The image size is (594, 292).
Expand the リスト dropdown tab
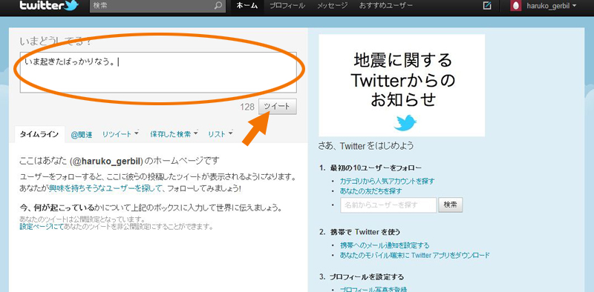coord(220,134)
